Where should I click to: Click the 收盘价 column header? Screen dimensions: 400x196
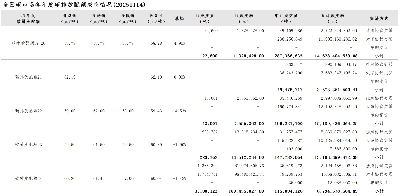pos(156,18)
